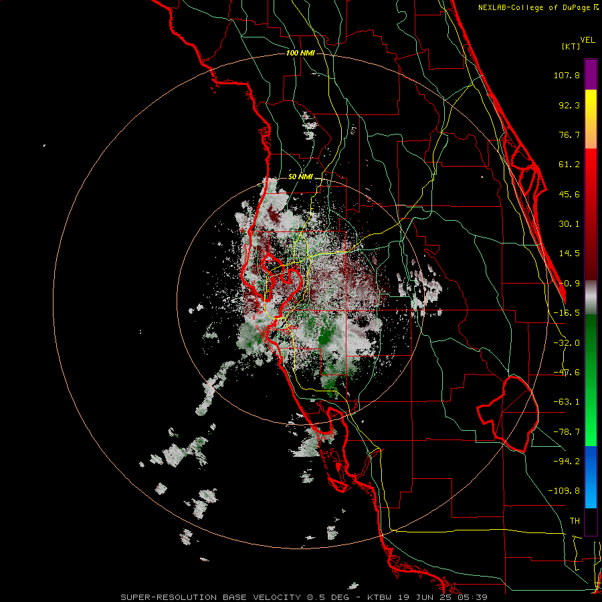
Task: Select the -109.8 scale value
Action: click(564, 491)
